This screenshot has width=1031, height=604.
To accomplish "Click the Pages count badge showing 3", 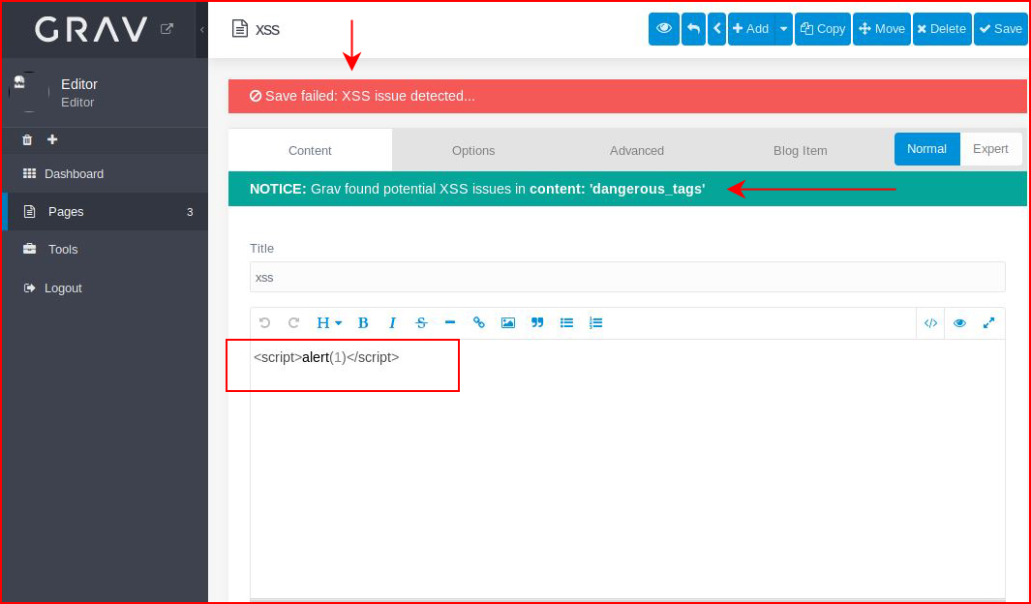I will [190, 212].
